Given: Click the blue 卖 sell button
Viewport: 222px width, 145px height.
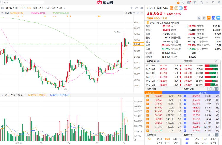Looking at the screenshot, I should 214,18.
